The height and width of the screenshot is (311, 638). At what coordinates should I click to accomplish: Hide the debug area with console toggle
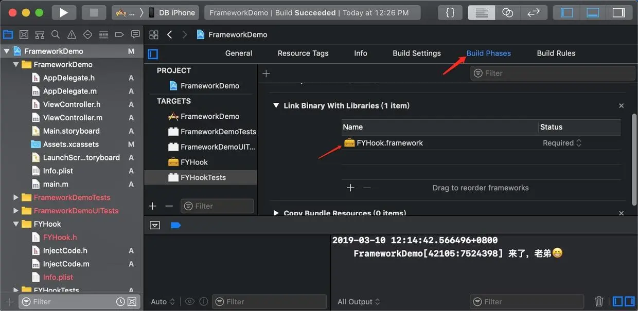[x=155, y=225]
